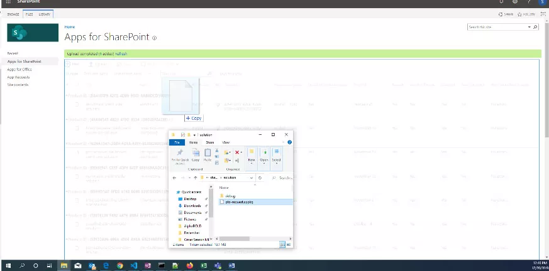
Task: Click the FOLLOW star button
Action: point(526,14)
